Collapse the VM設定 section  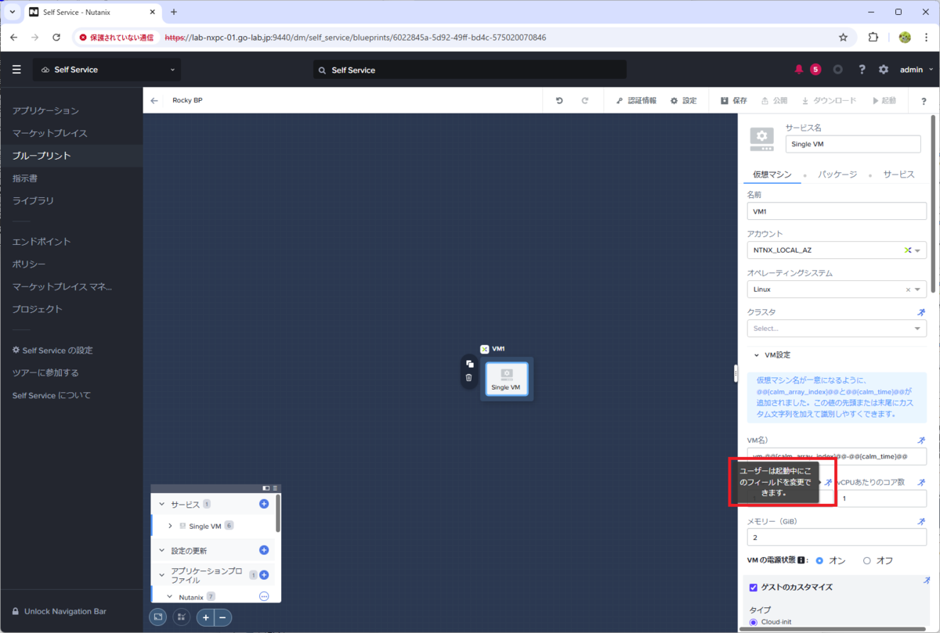click(757, 354)
